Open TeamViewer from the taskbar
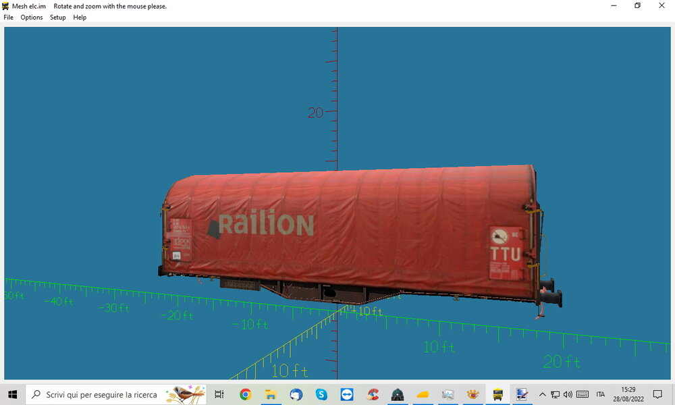Image resolution: width=675 pixels, height=405 pixels. click(x=346, y=394)
